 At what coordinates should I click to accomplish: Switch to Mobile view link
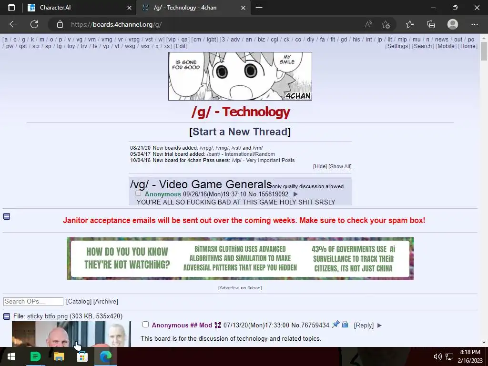point(446,46)
